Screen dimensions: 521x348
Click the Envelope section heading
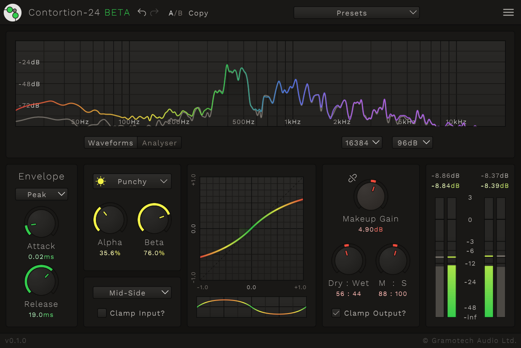[x=41, y=177]
